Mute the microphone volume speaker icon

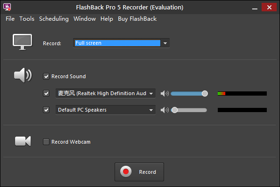(165, 93)
